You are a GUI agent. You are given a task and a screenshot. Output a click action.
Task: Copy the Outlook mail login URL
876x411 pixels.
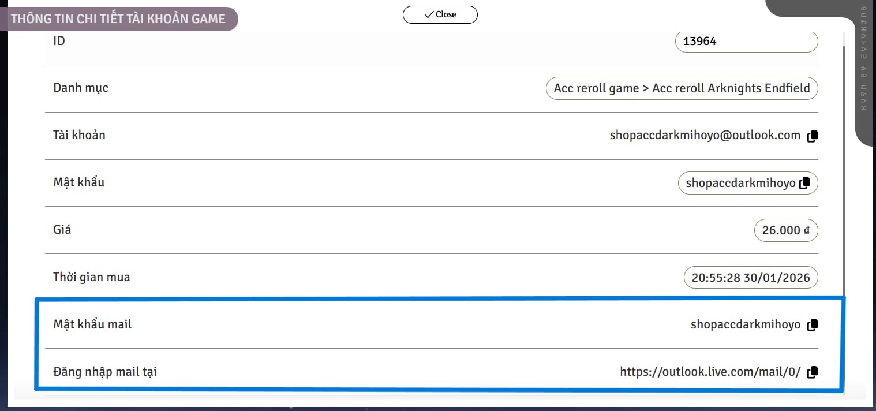click(x=813, y=372)
